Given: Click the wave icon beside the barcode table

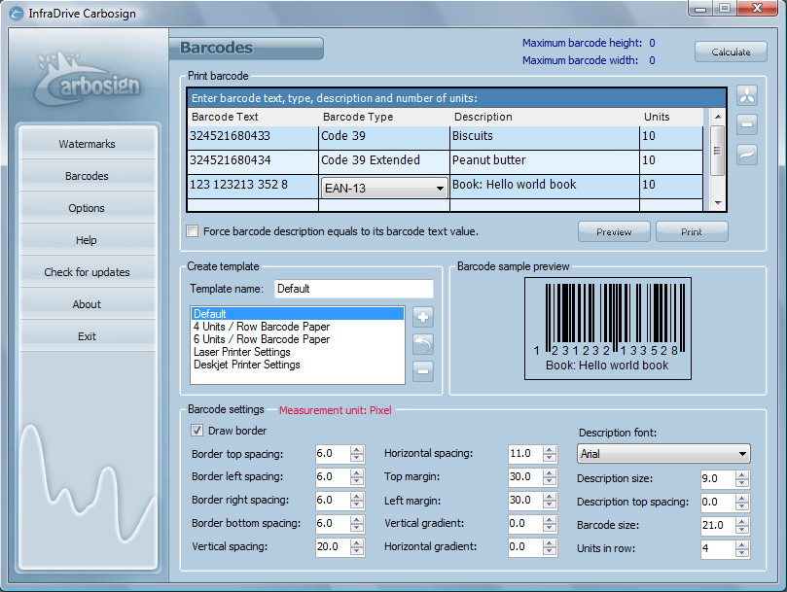Looking at the screenshot, I should coord(746,154).
